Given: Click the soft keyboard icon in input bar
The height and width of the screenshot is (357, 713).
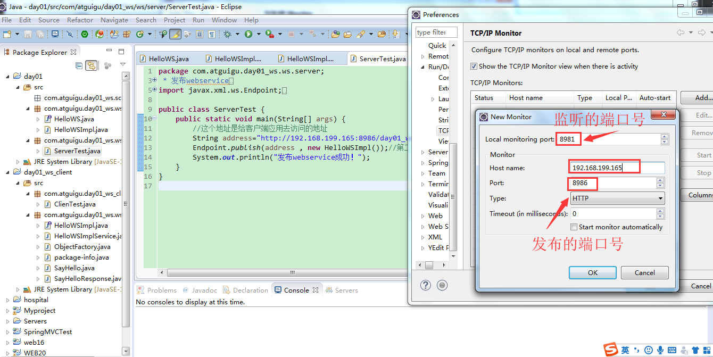Looking at the screenshot, I should coord(672,350).
